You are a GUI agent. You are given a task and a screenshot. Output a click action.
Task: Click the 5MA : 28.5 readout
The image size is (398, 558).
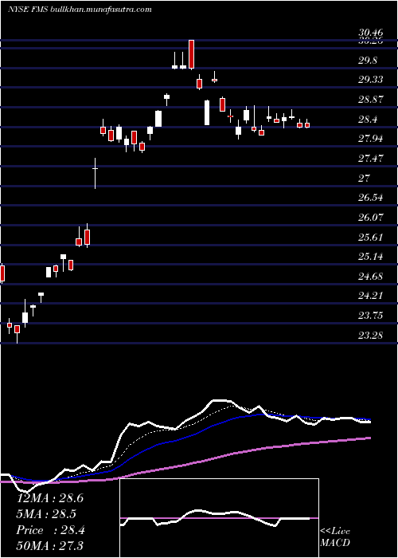point(47,514)
